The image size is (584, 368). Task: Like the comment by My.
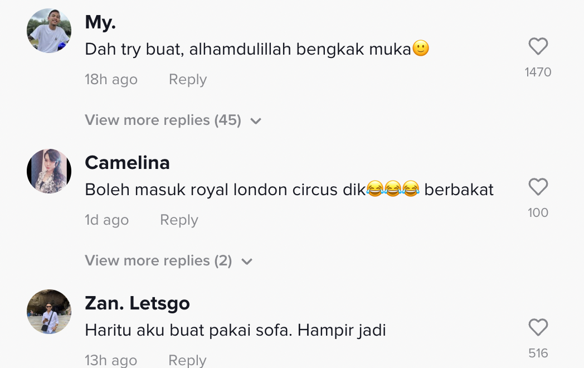pyautogui.click(x=538, y=47)
